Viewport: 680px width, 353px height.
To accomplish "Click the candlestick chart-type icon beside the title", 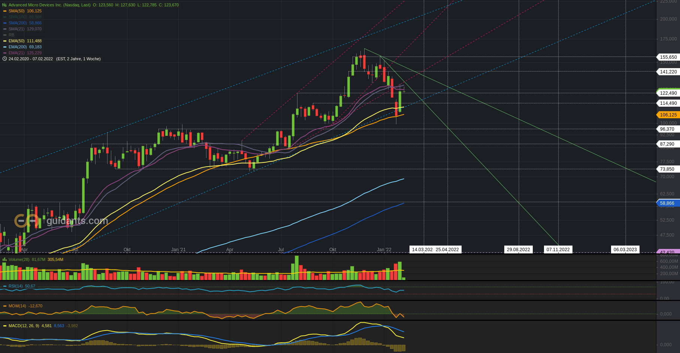I will point(4,5).
